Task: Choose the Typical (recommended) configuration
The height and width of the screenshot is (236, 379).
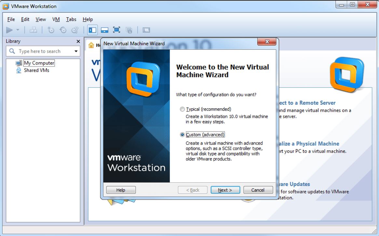Action: pyautogui.click(x=183, y=109)
